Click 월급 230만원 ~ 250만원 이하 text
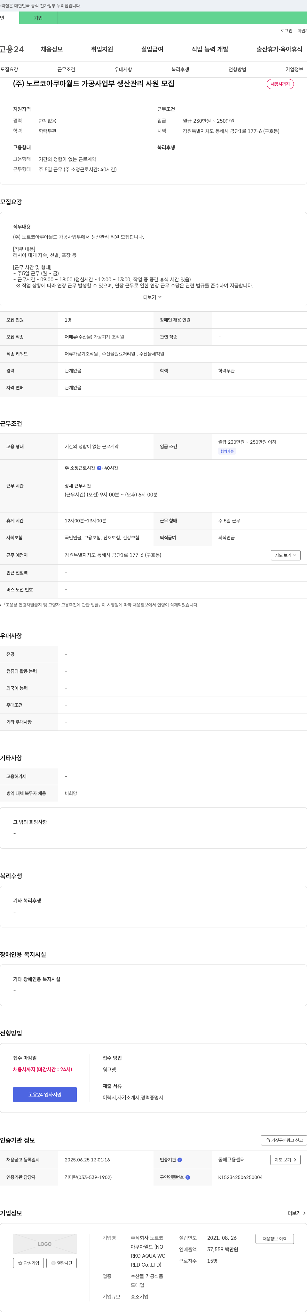The height and width of the screenshot is (1312, 307). pos(247,442)
